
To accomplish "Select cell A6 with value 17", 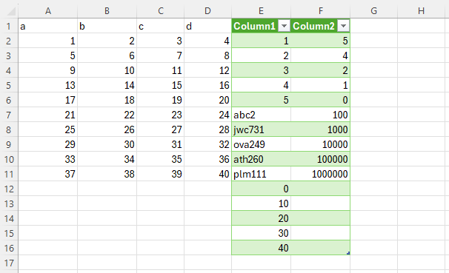I will pos(48,100).
